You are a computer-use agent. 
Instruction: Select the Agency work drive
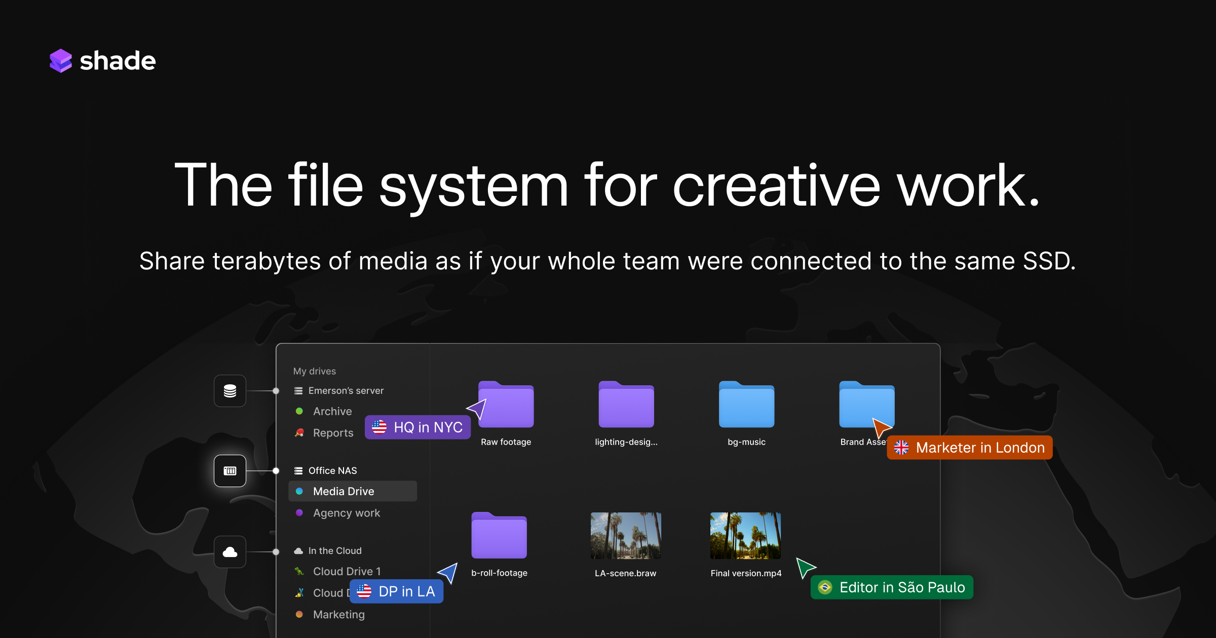[347, 513]
